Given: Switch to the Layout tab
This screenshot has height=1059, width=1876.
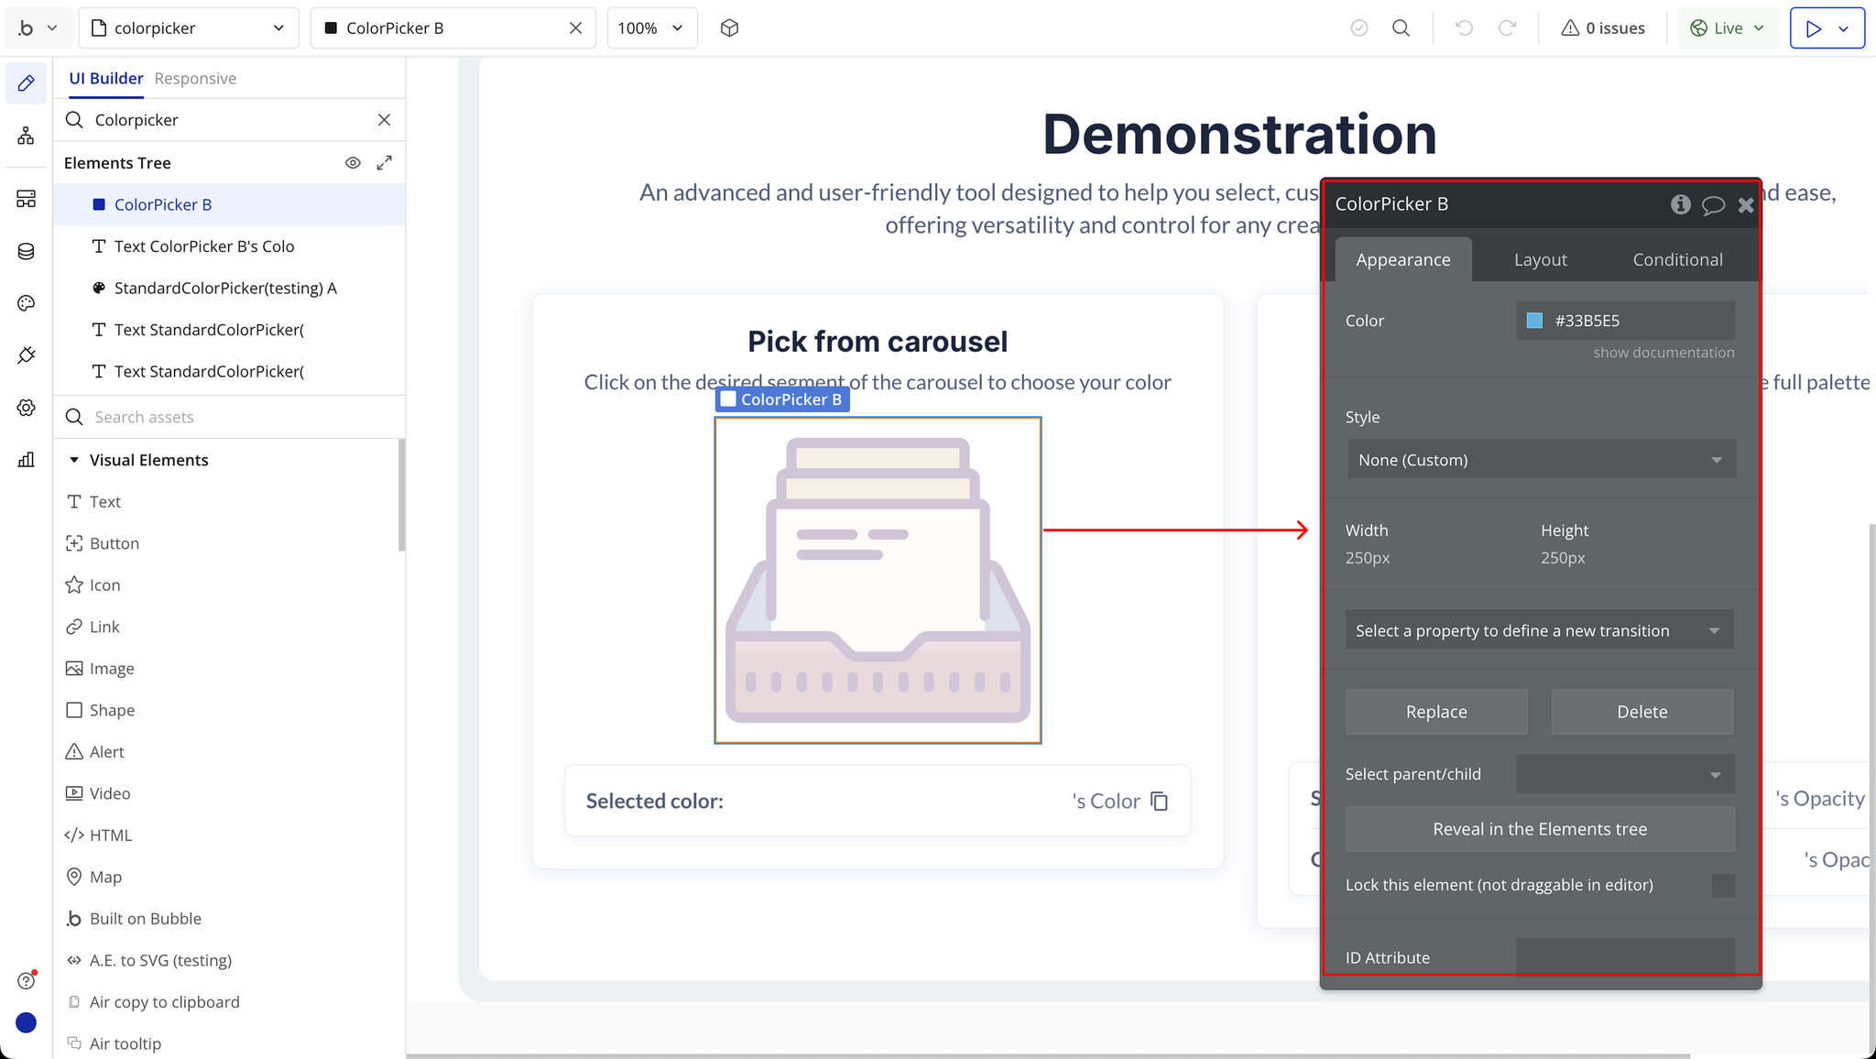Looking at the screenshot, I should (x=1540, y=260).
